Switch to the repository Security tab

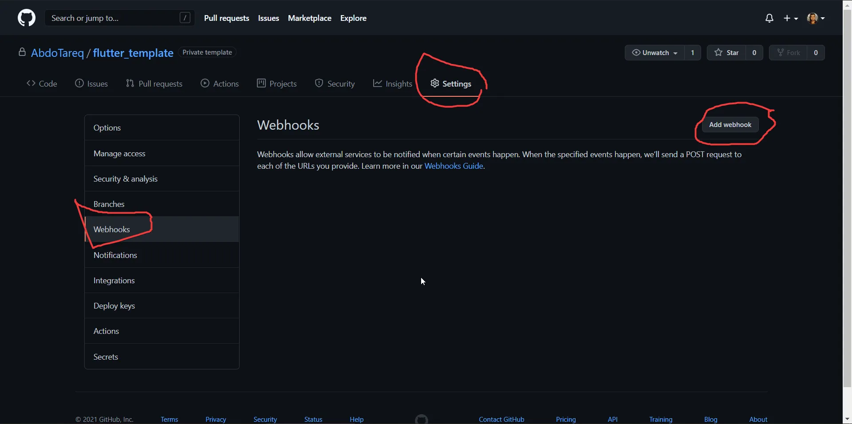pos(335,83)
